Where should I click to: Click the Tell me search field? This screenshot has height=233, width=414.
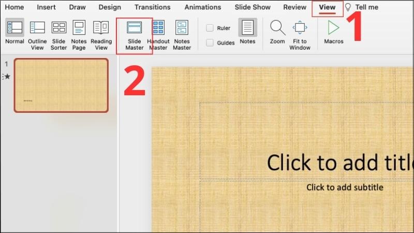coord(366,7)
